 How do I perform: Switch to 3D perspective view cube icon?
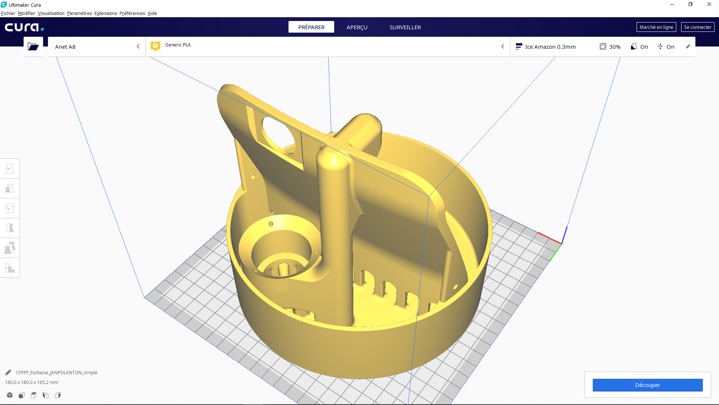10,395
